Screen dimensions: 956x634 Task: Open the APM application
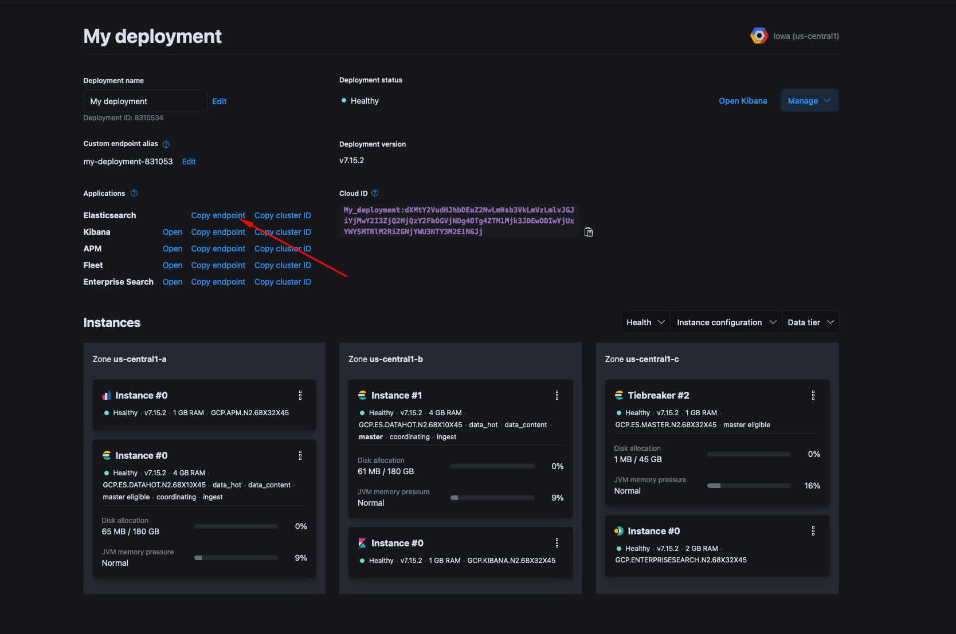pyautogui.click(x=173, y=249)
